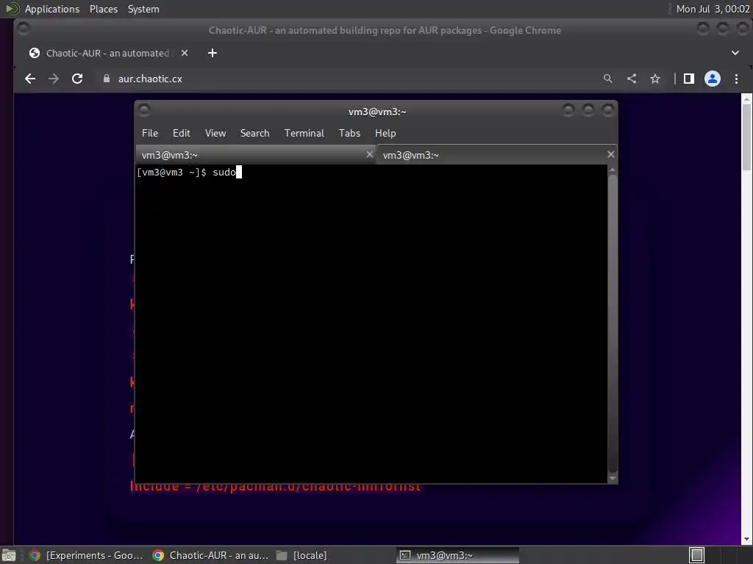
Task: Share this page via Chrome share icon
Action: (x=632, y=79)
